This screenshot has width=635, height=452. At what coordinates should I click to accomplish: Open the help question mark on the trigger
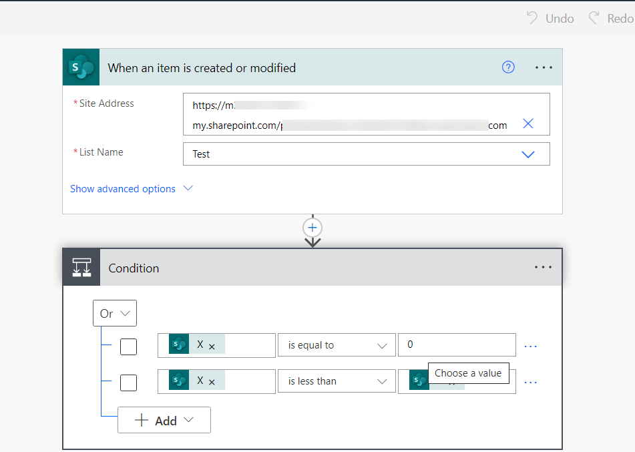pyautogui.click(x=508, y=67)
